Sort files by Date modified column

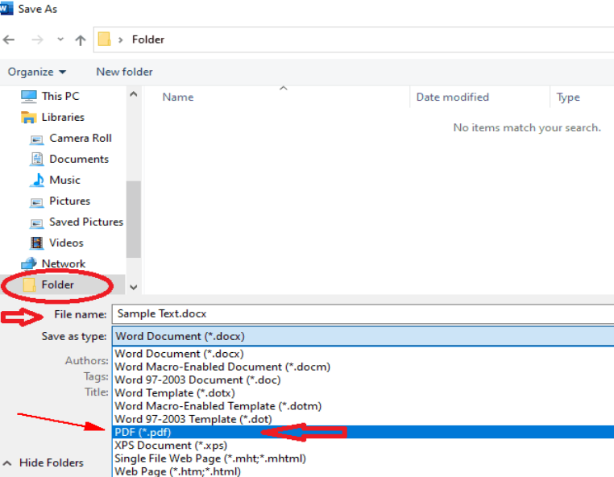pos(452,97)
